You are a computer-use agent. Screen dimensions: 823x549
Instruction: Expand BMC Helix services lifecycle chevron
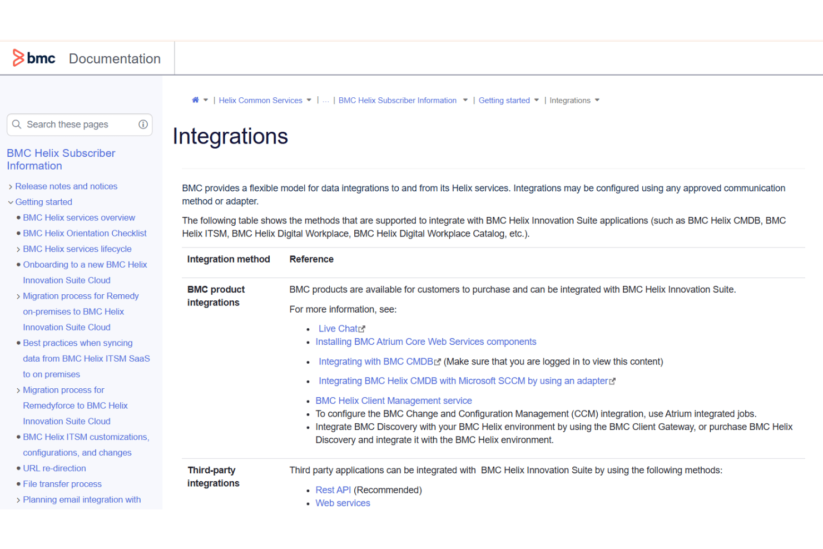pyautogui.click(x=18, y=249)
